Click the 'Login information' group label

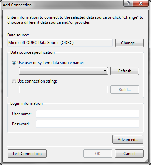pyautogui.click(x=26, y=103)
